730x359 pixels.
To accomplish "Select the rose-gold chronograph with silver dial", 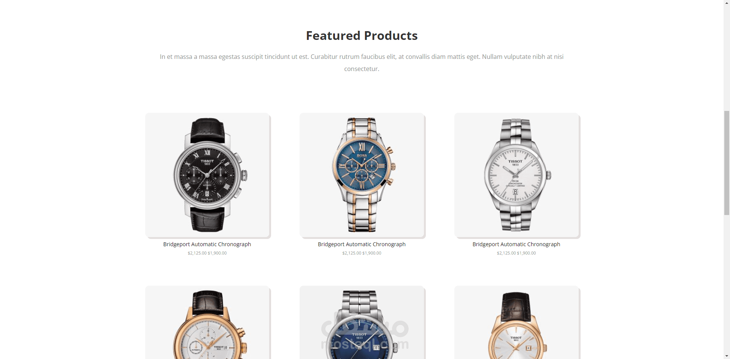I will pos(207,322).
